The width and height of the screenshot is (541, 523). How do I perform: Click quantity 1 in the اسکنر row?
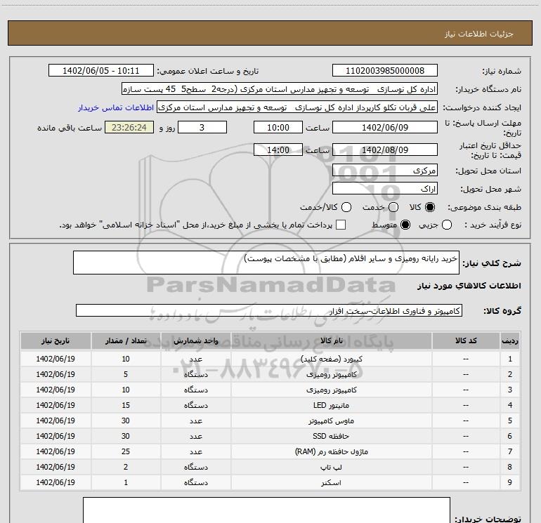(x=126, y=482)
